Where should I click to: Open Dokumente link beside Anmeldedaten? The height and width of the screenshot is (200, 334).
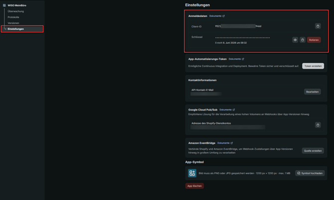click(217, 16)
